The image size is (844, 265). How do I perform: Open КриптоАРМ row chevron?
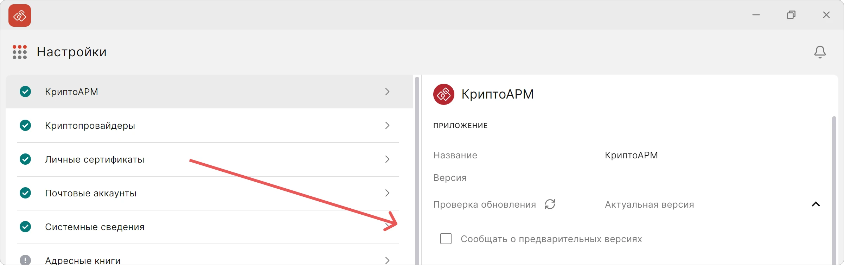(x=387, y=92)
